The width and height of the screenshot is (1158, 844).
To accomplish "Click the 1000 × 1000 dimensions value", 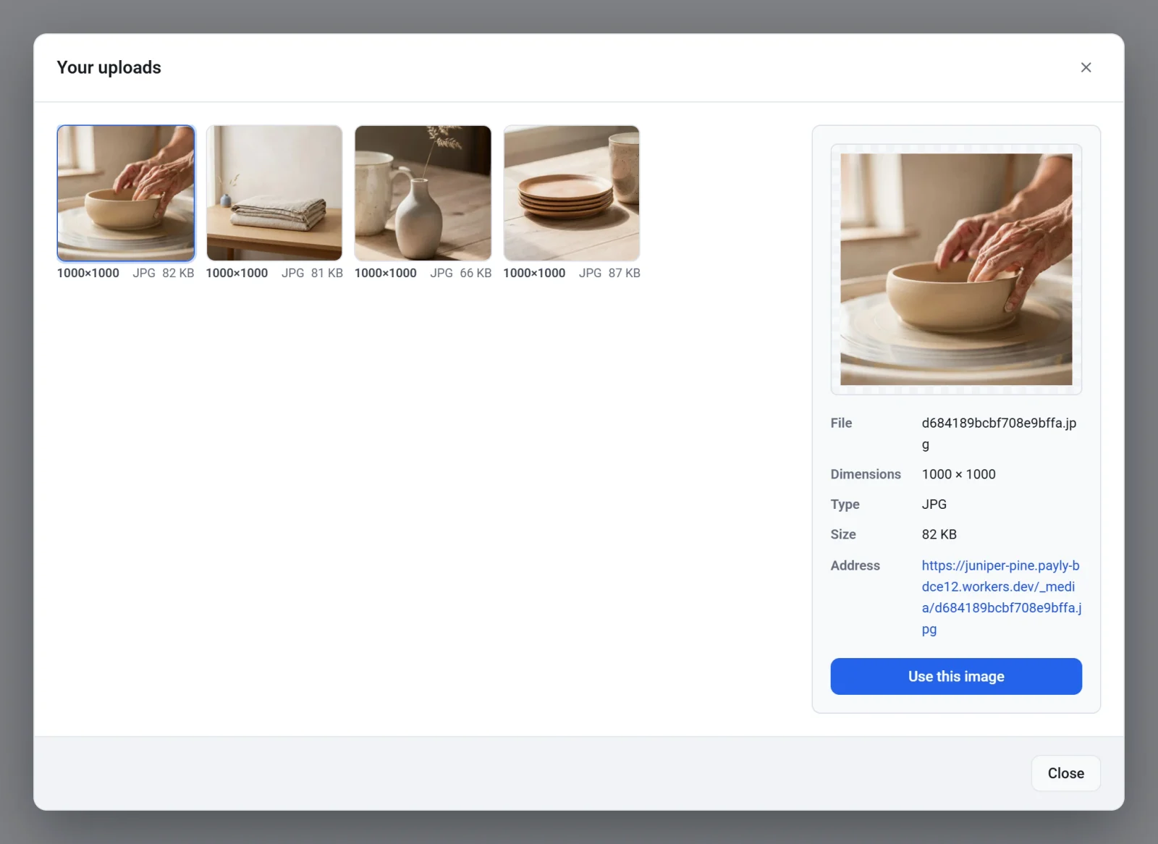I will pyautogui.click(x=958, y=474).
